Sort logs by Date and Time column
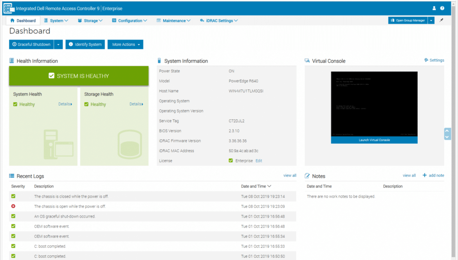The width and height of the screenshot is (458, 260). [x=256, y=186]
